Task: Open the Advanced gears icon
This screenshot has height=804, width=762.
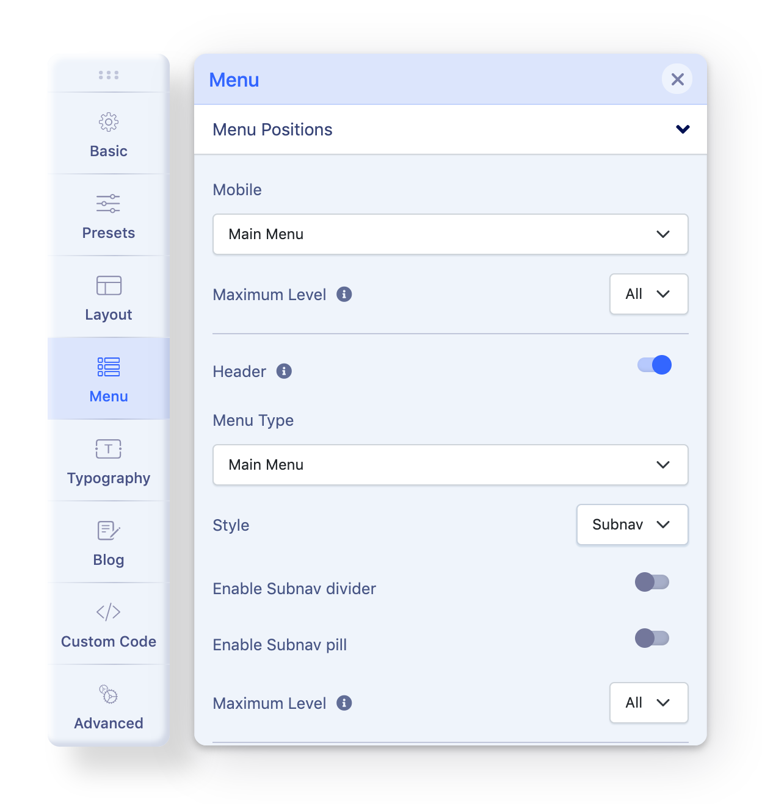Action: [109, 694]
